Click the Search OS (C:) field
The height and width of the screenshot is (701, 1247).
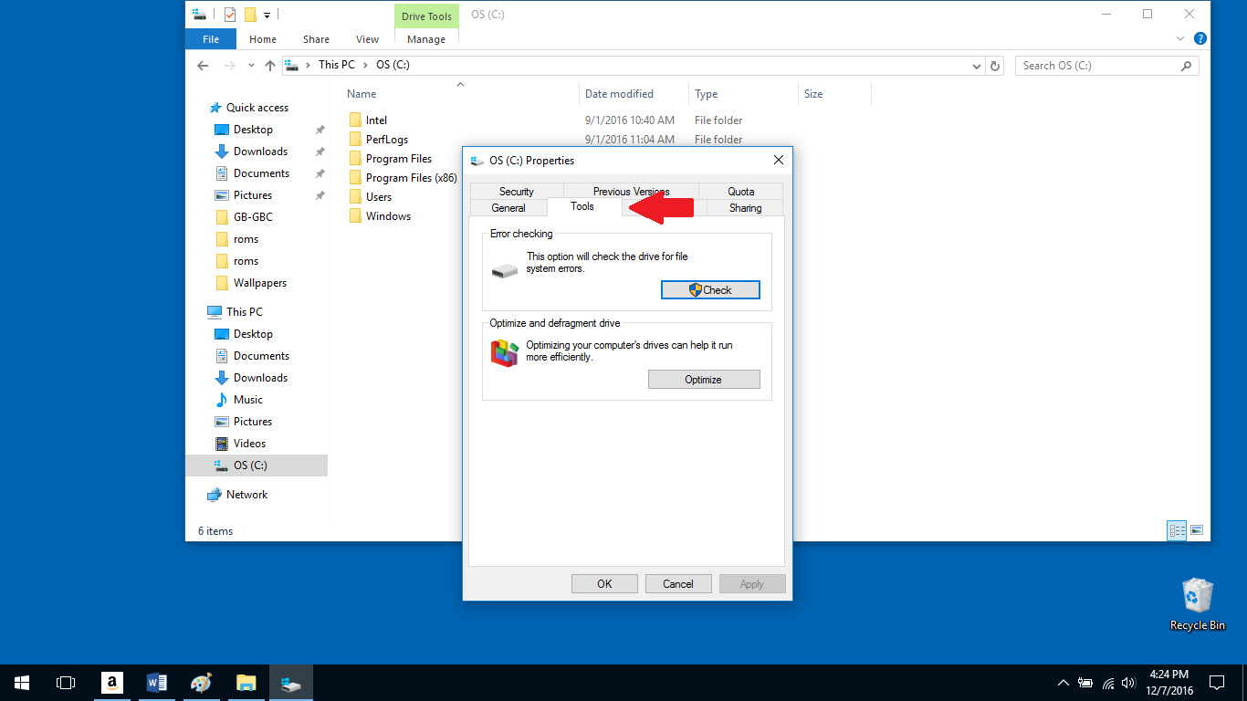(x=1106, y=66)
